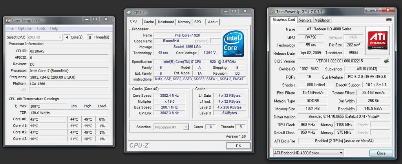The height and width of the screenshot is (164, 402).
Task: Click the Shaders field 800 Unified
Action: (316, 85)
